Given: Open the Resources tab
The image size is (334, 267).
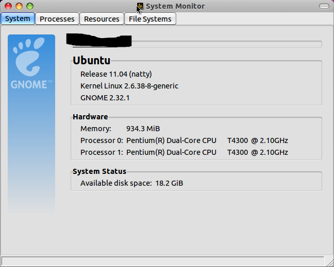Looking at the screenshot, I should pos(102,19).
